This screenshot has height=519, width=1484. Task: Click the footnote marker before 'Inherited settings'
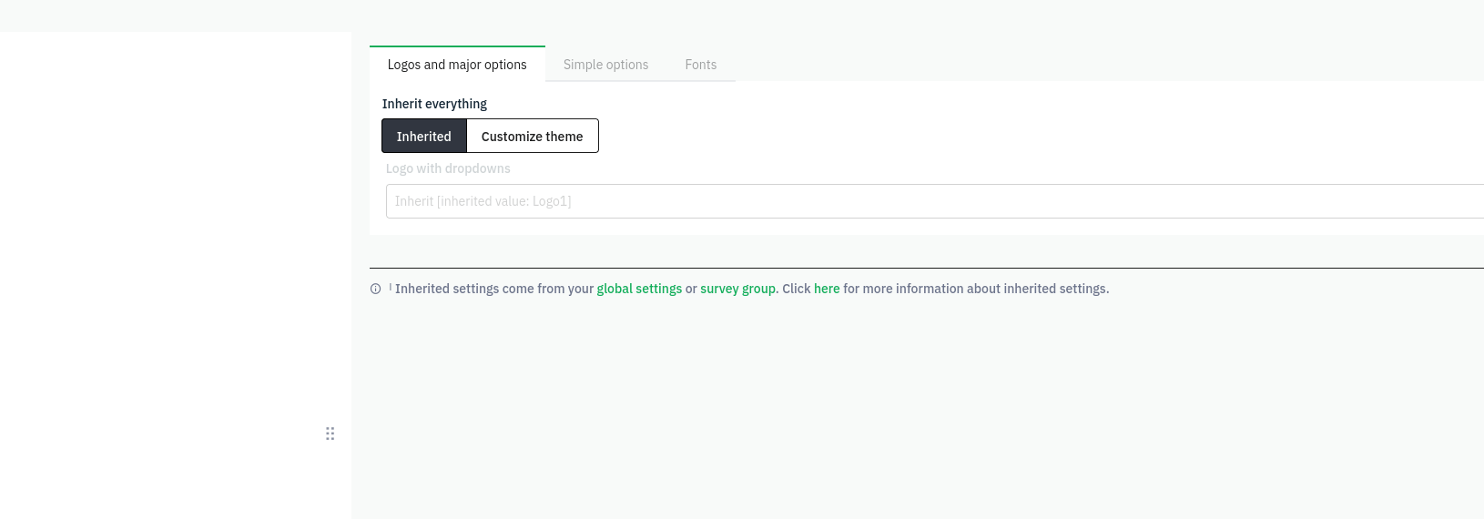click(391, 286)
